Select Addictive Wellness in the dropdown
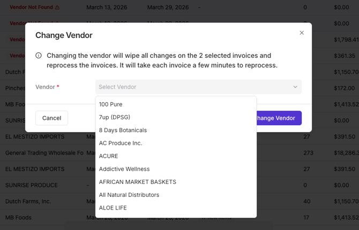 pyautogui.click(x=124, y=169)
